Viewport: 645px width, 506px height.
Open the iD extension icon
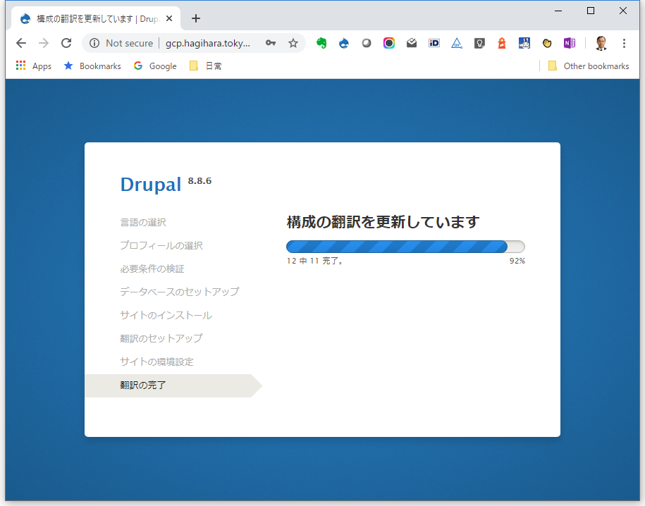pyautogui.click(x=434, y=43)
